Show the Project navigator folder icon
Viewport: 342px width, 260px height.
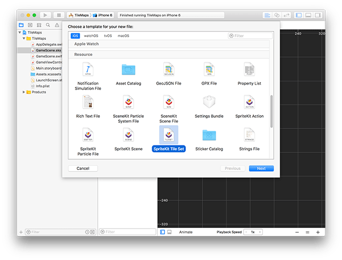pos(21,25)
